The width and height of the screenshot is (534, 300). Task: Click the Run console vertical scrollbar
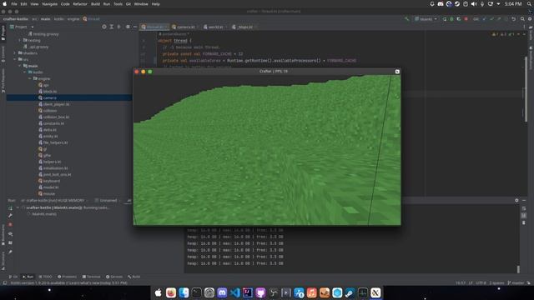tap(518, 269)
